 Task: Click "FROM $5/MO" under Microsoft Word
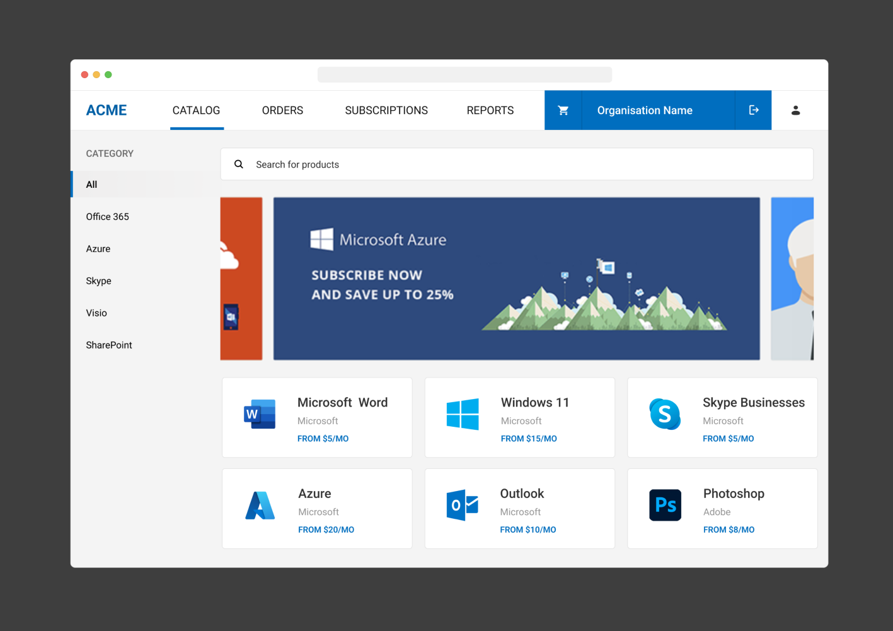323,439
